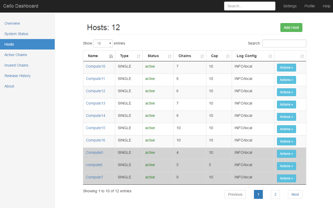The image size is (333, 208).
Task: Open the Compute12 host link
Action: [96, 91]
